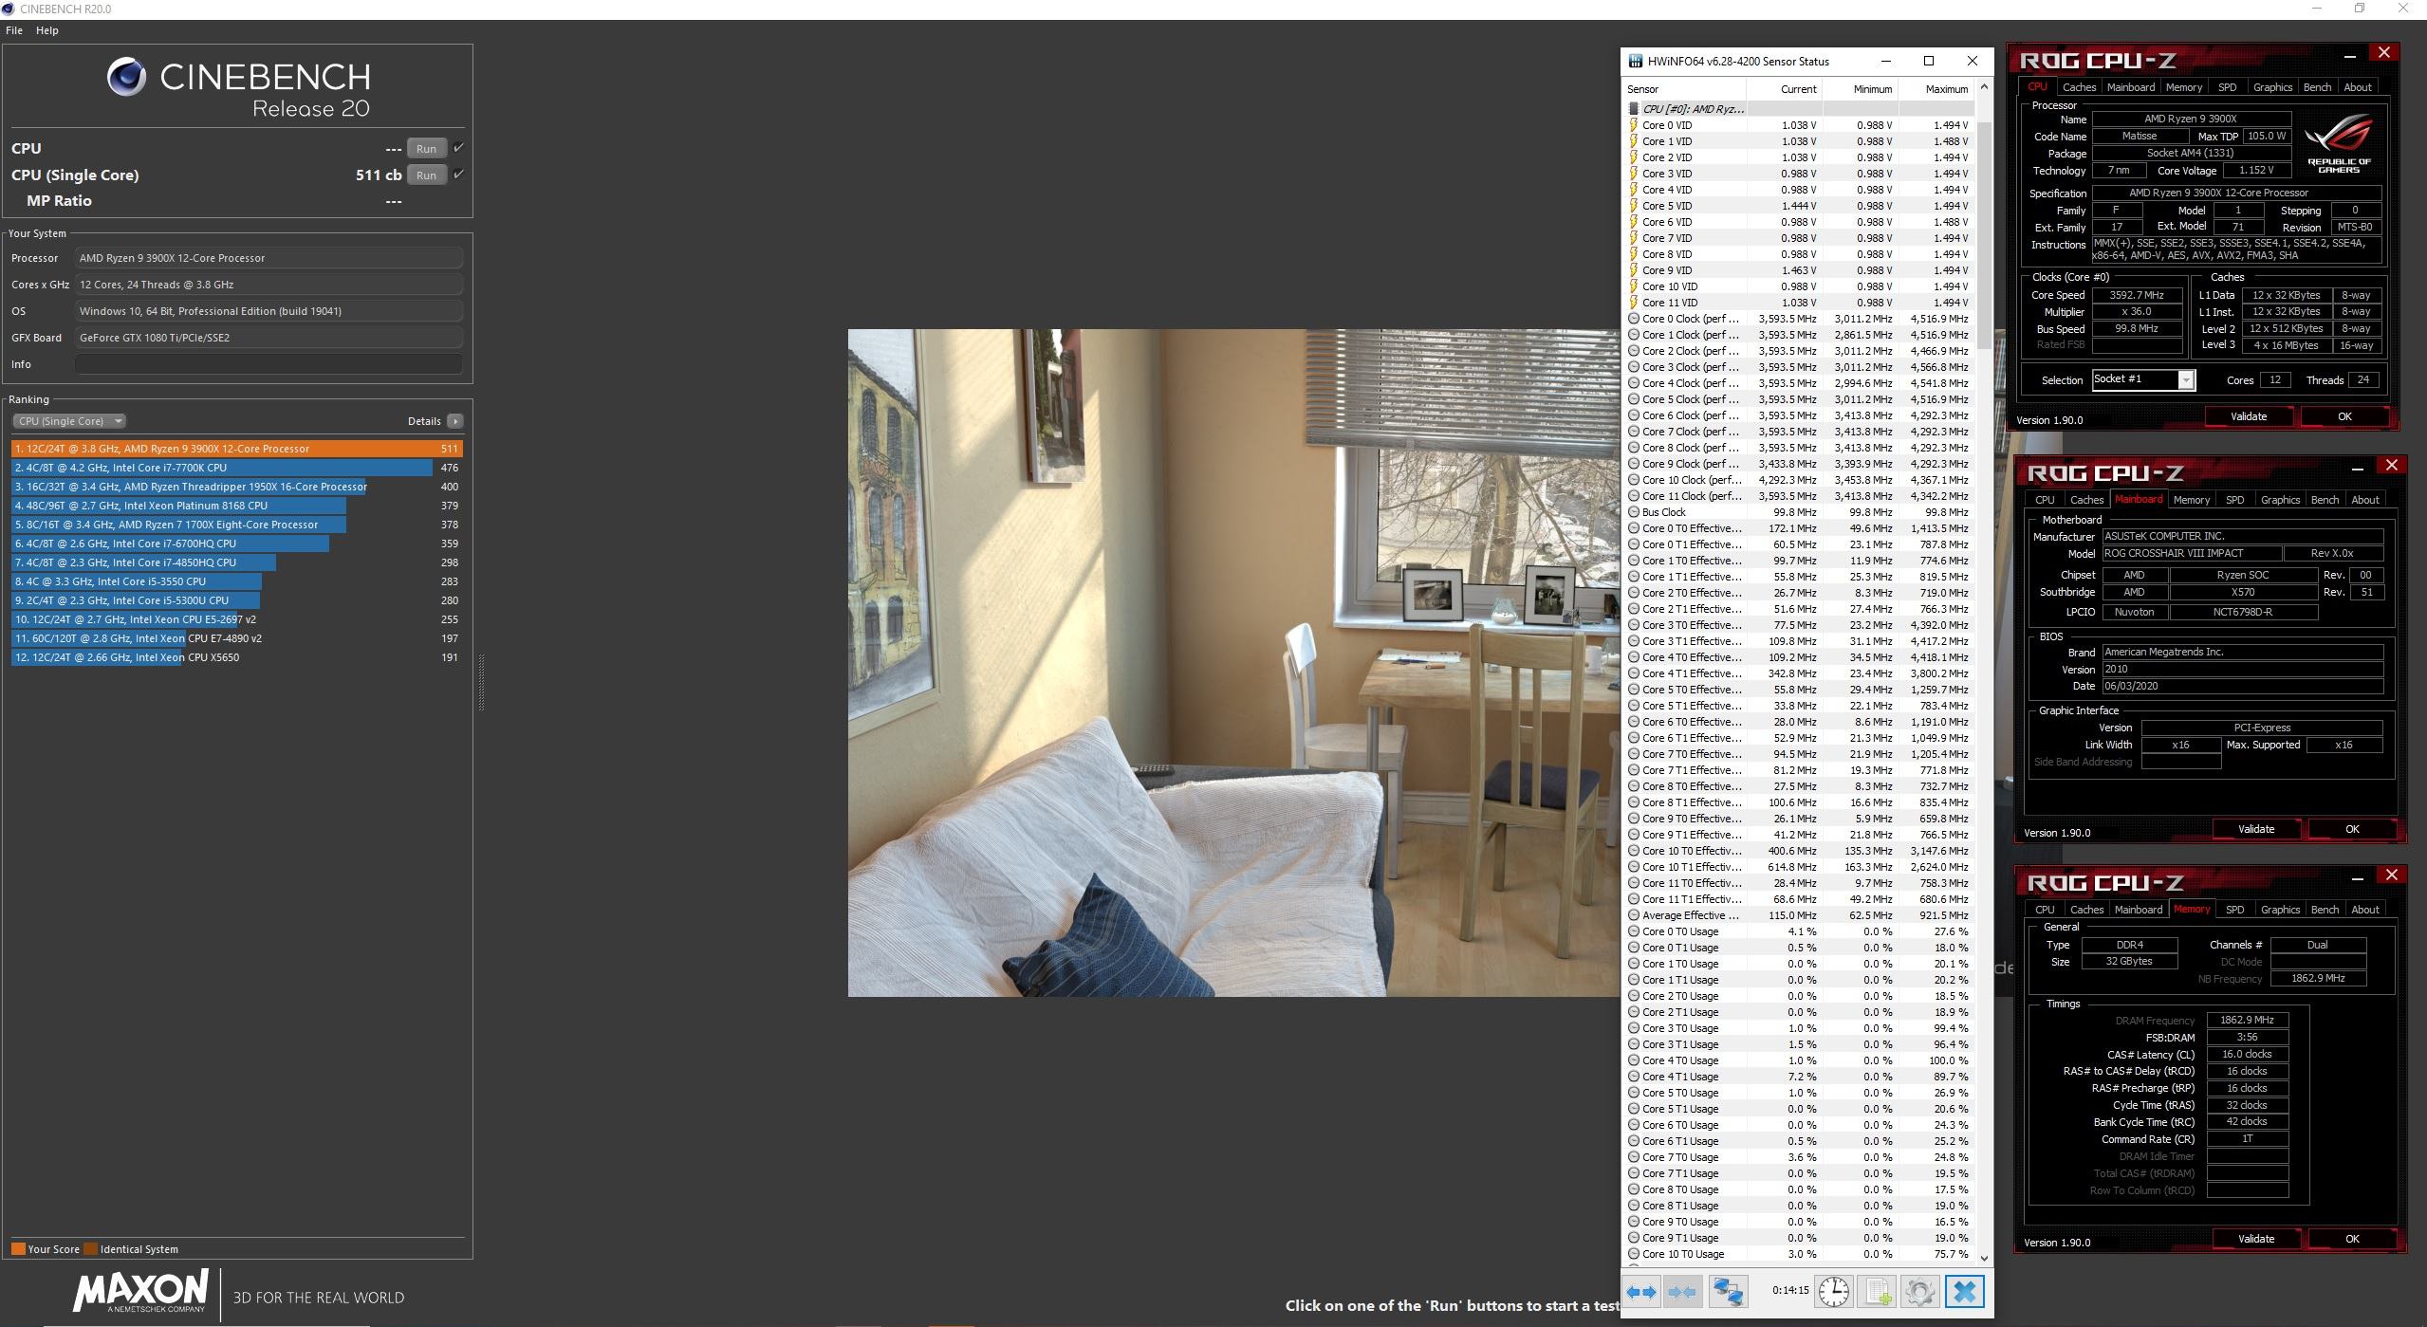Click the orange Your Score legend square
This screenshot has width=2427, height=1327.
click(18, 1249)
